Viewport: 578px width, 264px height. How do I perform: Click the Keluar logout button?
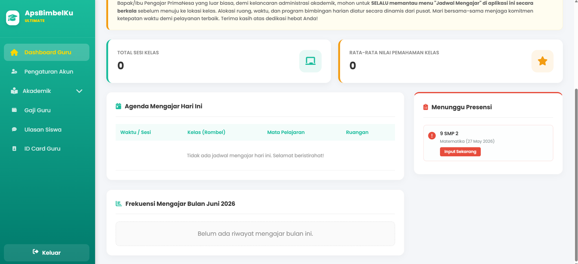tap(47, 252)
